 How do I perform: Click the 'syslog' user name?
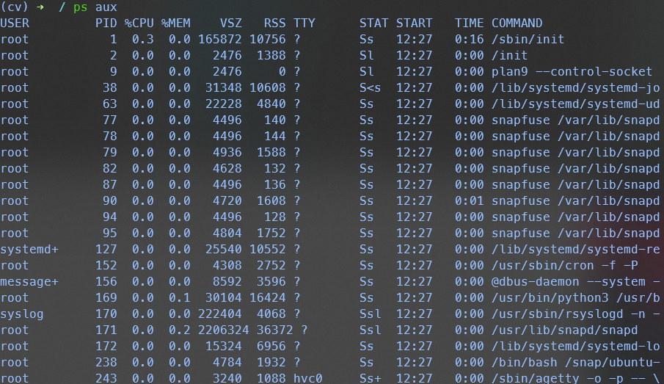click(22, 314)
